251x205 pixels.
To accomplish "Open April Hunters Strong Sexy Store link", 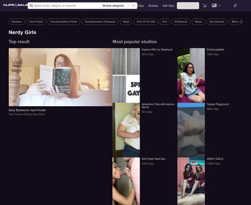I will 27,114.
